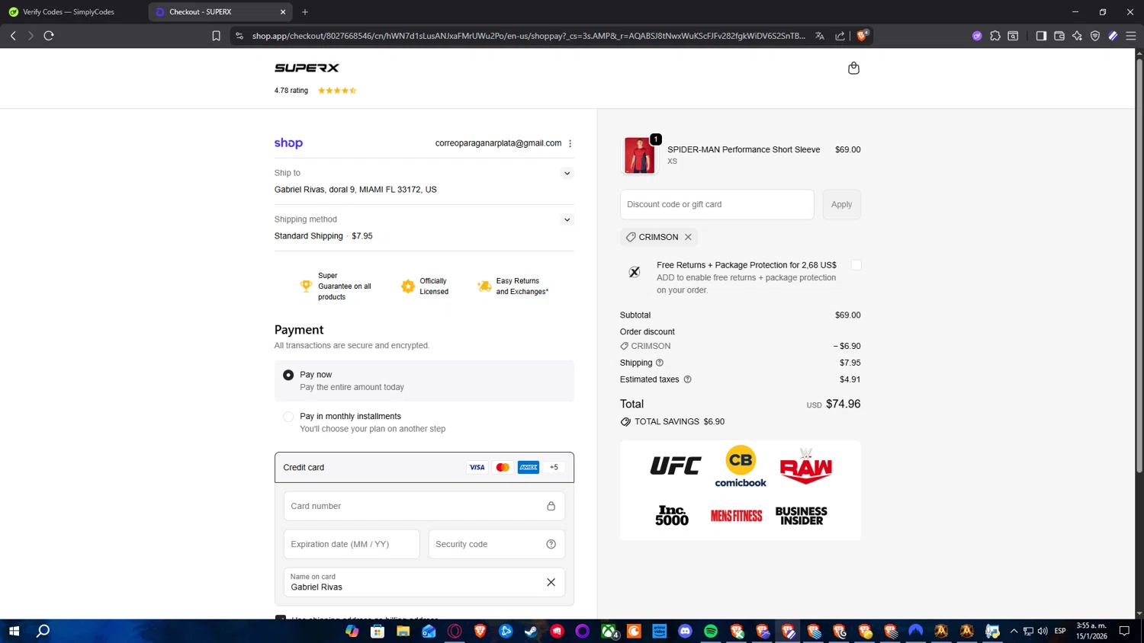Click the shop pay logo link
The image size is (1144, 643).
click(x=288, y=143)
